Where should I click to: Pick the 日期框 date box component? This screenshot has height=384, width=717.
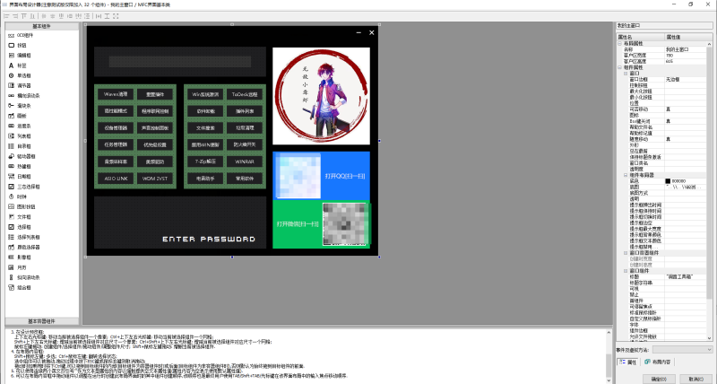click(20, 176)
